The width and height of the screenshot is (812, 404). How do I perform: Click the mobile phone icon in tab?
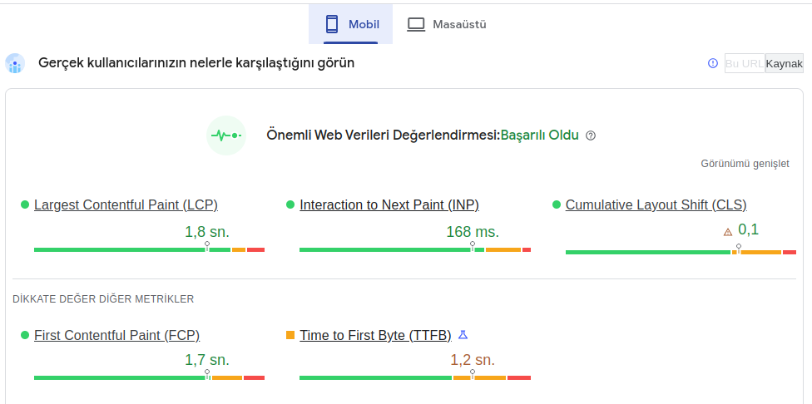click(x=331, y=24)
